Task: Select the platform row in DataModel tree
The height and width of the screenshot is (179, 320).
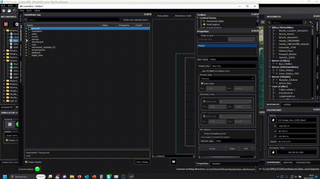Action: [87, 53]
